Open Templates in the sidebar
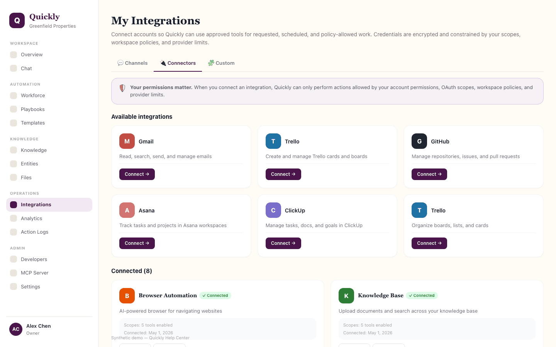Screen dimensions: 556x347 click(x=49, y=123)
